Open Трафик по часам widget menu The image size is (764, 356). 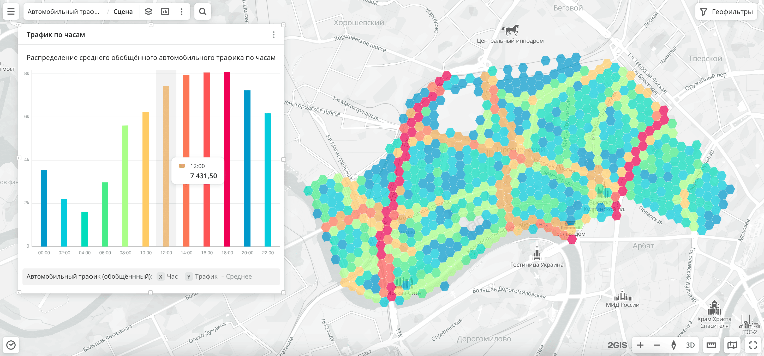(273, 35)
